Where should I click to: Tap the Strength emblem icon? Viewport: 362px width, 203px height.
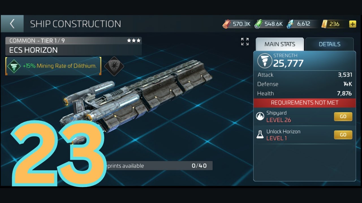click(265, 61)
